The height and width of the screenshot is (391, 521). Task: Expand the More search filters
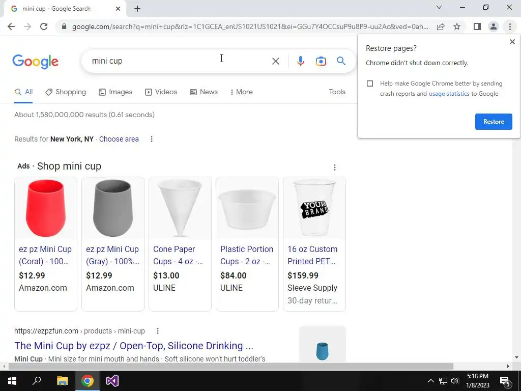[x=241, y=92]
